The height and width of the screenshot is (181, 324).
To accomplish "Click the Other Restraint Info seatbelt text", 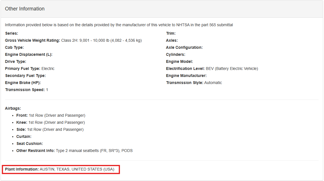I will [94, 151].
